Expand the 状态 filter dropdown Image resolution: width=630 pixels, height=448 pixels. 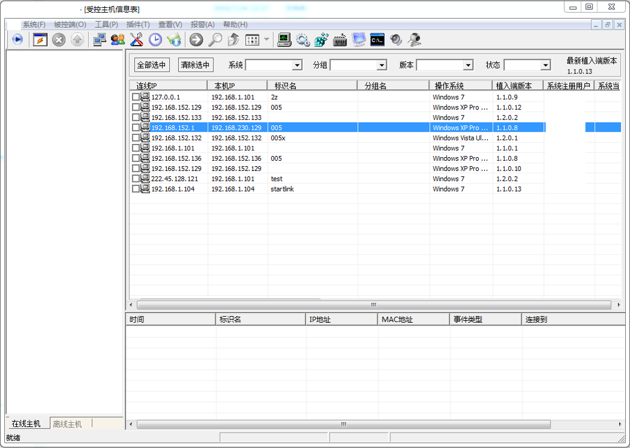pos(545,65)
